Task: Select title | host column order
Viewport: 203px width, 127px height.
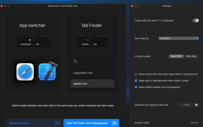Action: [x=191, y=56]
